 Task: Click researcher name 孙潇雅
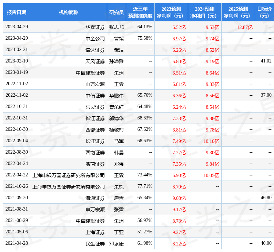click(116, 61)
